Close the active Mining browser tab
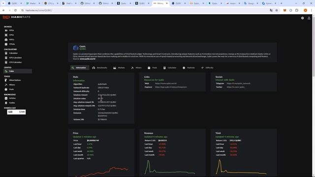Screen dimensions: 315x177 tap(167, 3)
